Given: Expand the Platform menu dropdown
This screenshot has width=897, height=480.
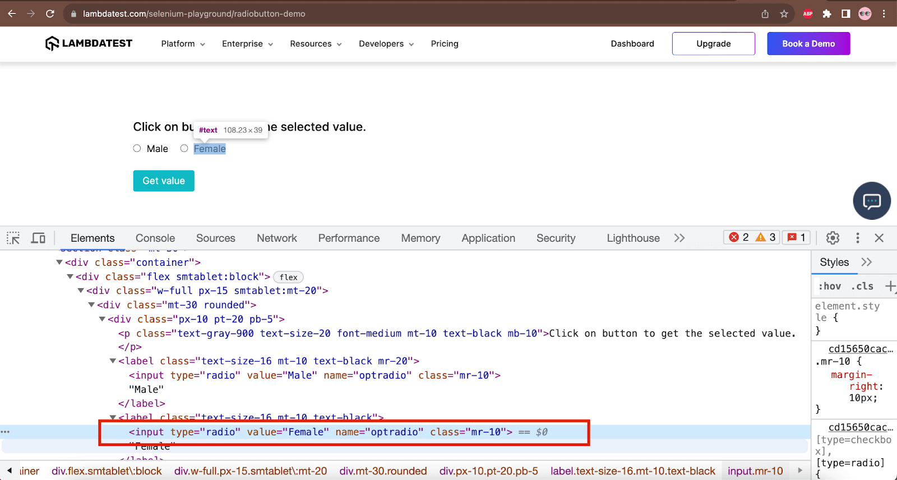Looking at the screenshot, I should click(x=183, y=44).
